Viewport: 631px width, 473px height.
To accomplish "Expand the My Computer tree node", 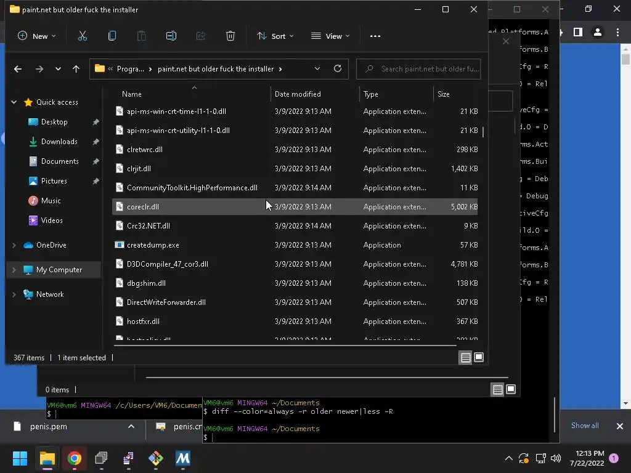I will tap(14, 270).
